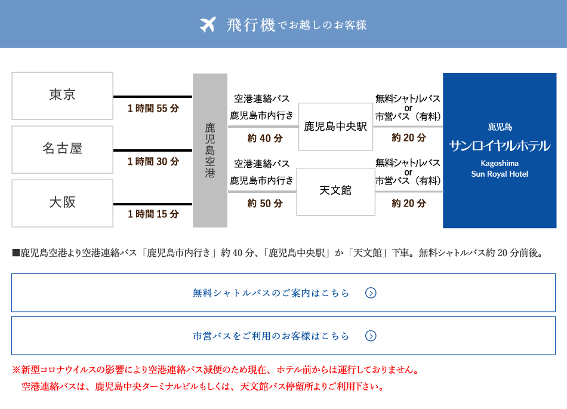The height and width of the screenshot is (409, 567).
Task: Click the 約 40 分 bus duration
Action: 264,138
